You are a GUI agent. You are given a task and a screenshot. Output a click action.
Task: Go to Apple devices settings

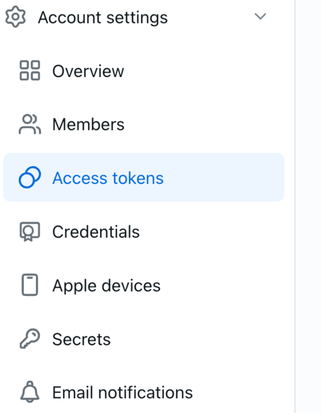(106, 285)
